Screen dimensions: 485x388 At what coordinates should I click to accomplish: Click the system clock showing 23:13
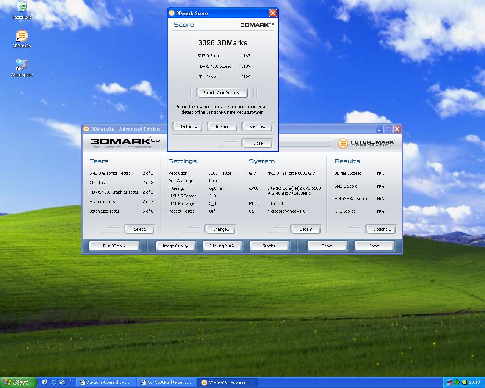coord(474,383)
